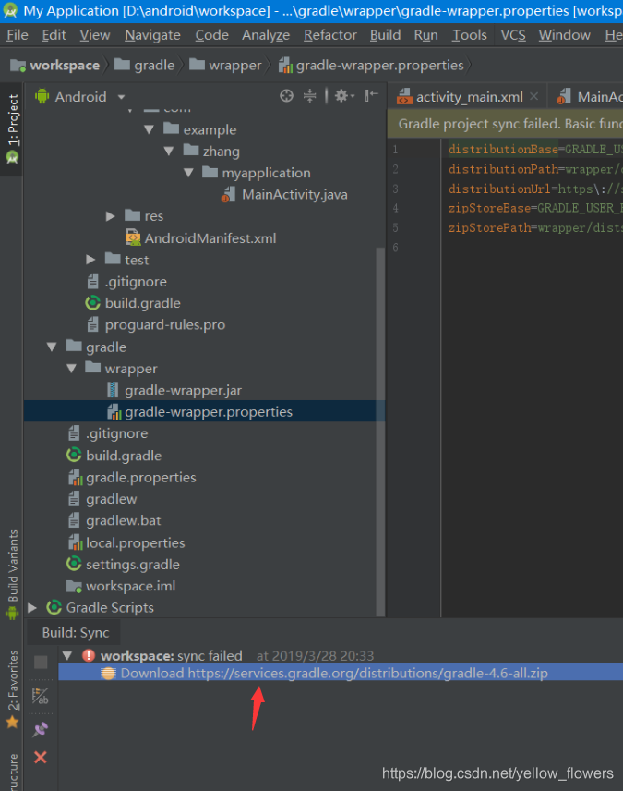Click gradle-wrapper.properties breadcrumb
Viewport: 623px width, 791px height.
pyautogui.click(x=371, y=66)
